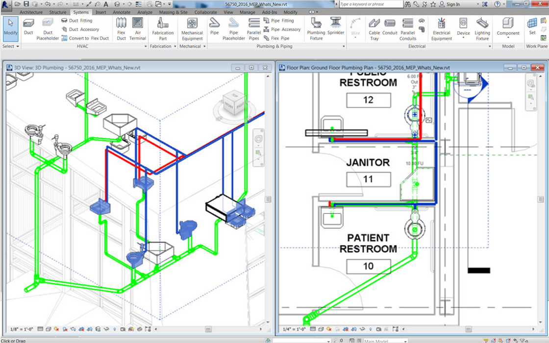Select the Lighting Fixture tool

point(482,28)
